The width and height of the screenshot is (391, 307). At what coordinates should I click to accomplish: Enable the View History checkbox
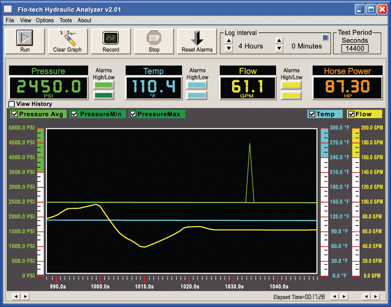click(x=11, y=104)
